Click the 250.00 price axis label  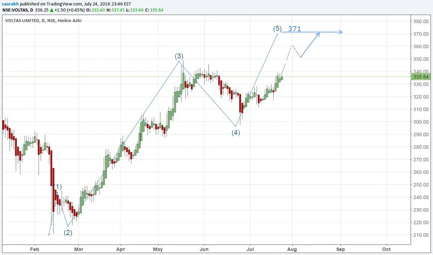421,185
